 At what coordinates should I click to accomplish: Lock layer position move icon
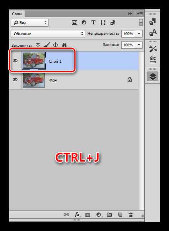(55, 45)
